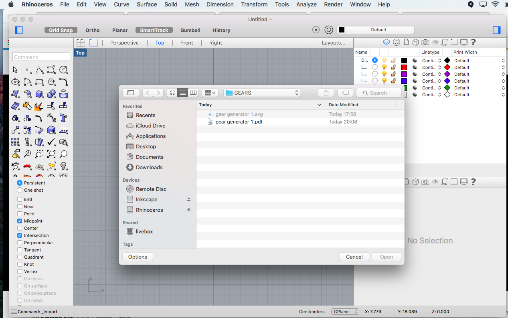Switch to the Front viewport tab
Image resolution: width=508 pixels, height=318 pixels.
(187, 43)
